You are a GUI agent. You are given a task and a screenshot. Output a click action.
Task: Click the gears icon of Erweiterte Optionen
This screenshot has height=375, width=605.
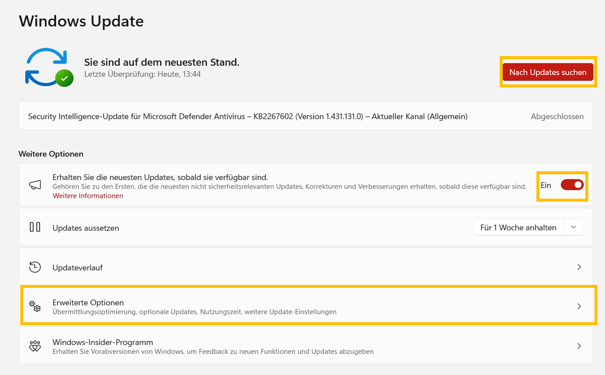[x=35, y=306]
